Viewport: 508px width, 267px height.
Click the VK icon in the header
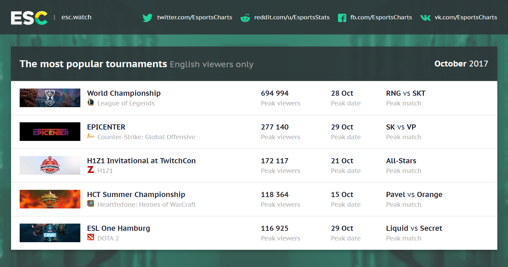tap(426, 18)
